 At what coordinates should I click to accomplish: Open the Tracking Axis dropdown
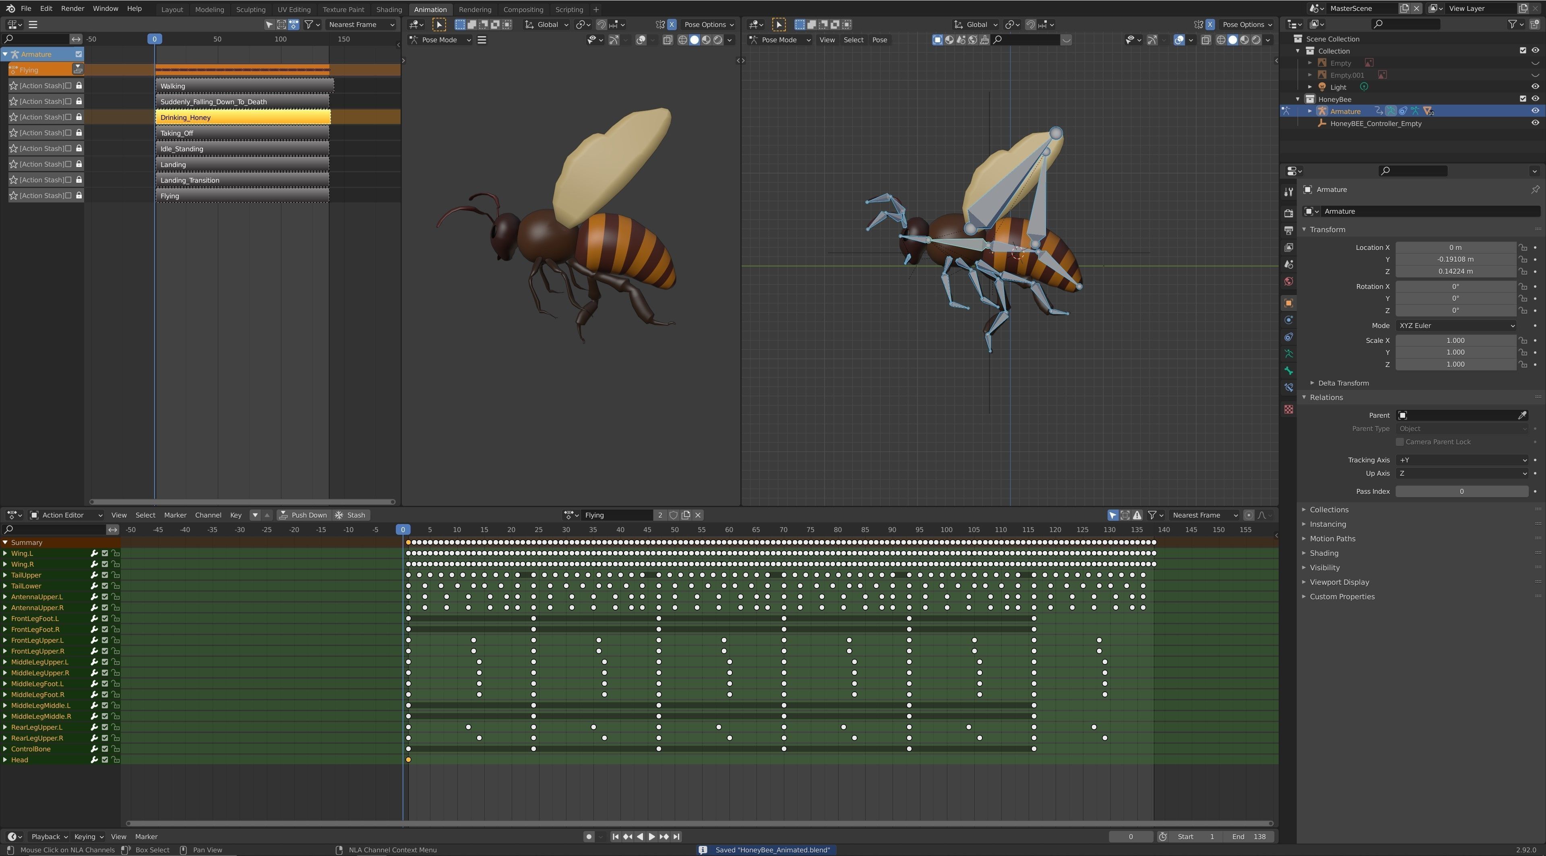pos(1462,460)
